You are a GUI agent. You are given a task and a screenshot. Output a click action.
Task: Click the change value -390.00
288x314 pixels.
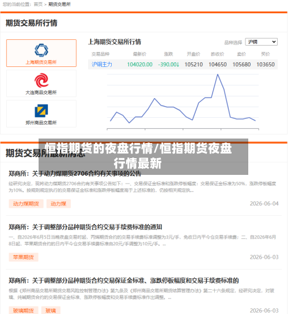click(169, 65)
